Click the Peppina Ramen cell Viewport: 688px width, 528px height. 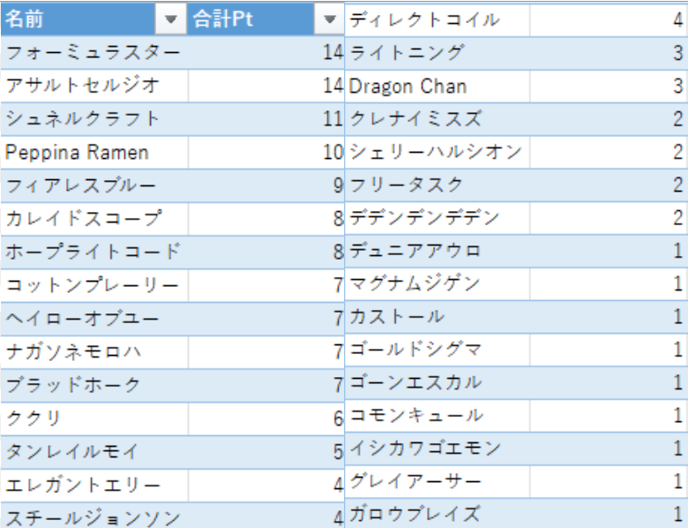tap(93, 152)
